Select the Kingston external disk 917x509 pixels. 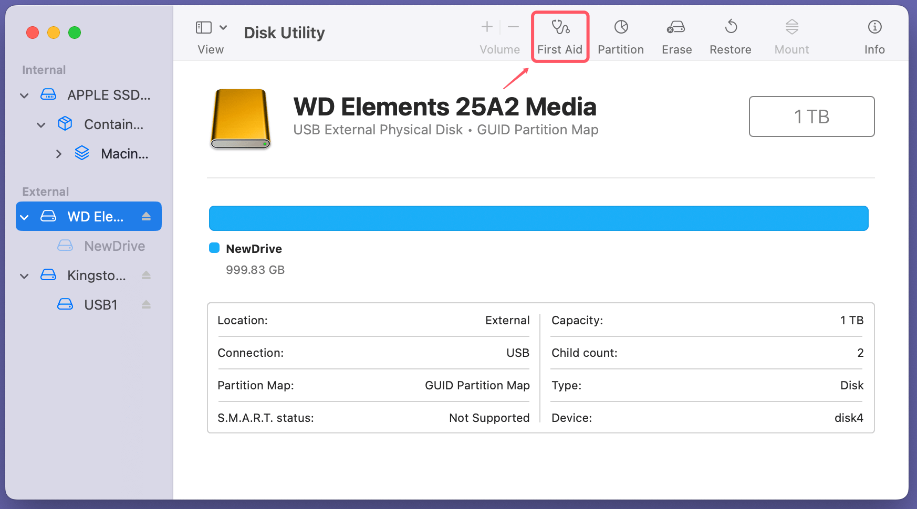click(97, 275)
